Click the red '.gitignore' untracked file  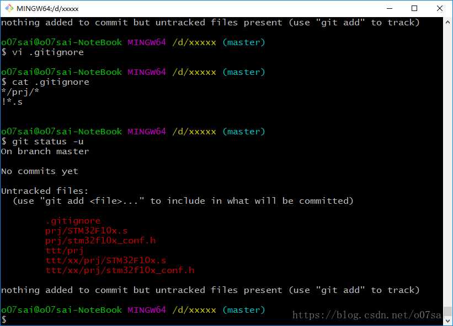coord(73,221)
